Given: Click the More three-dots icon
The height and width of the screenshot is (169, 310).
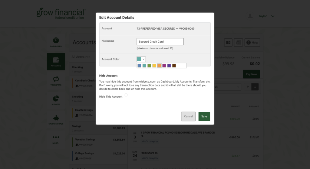Looking at the screenshot, I should tap(56, 137).
